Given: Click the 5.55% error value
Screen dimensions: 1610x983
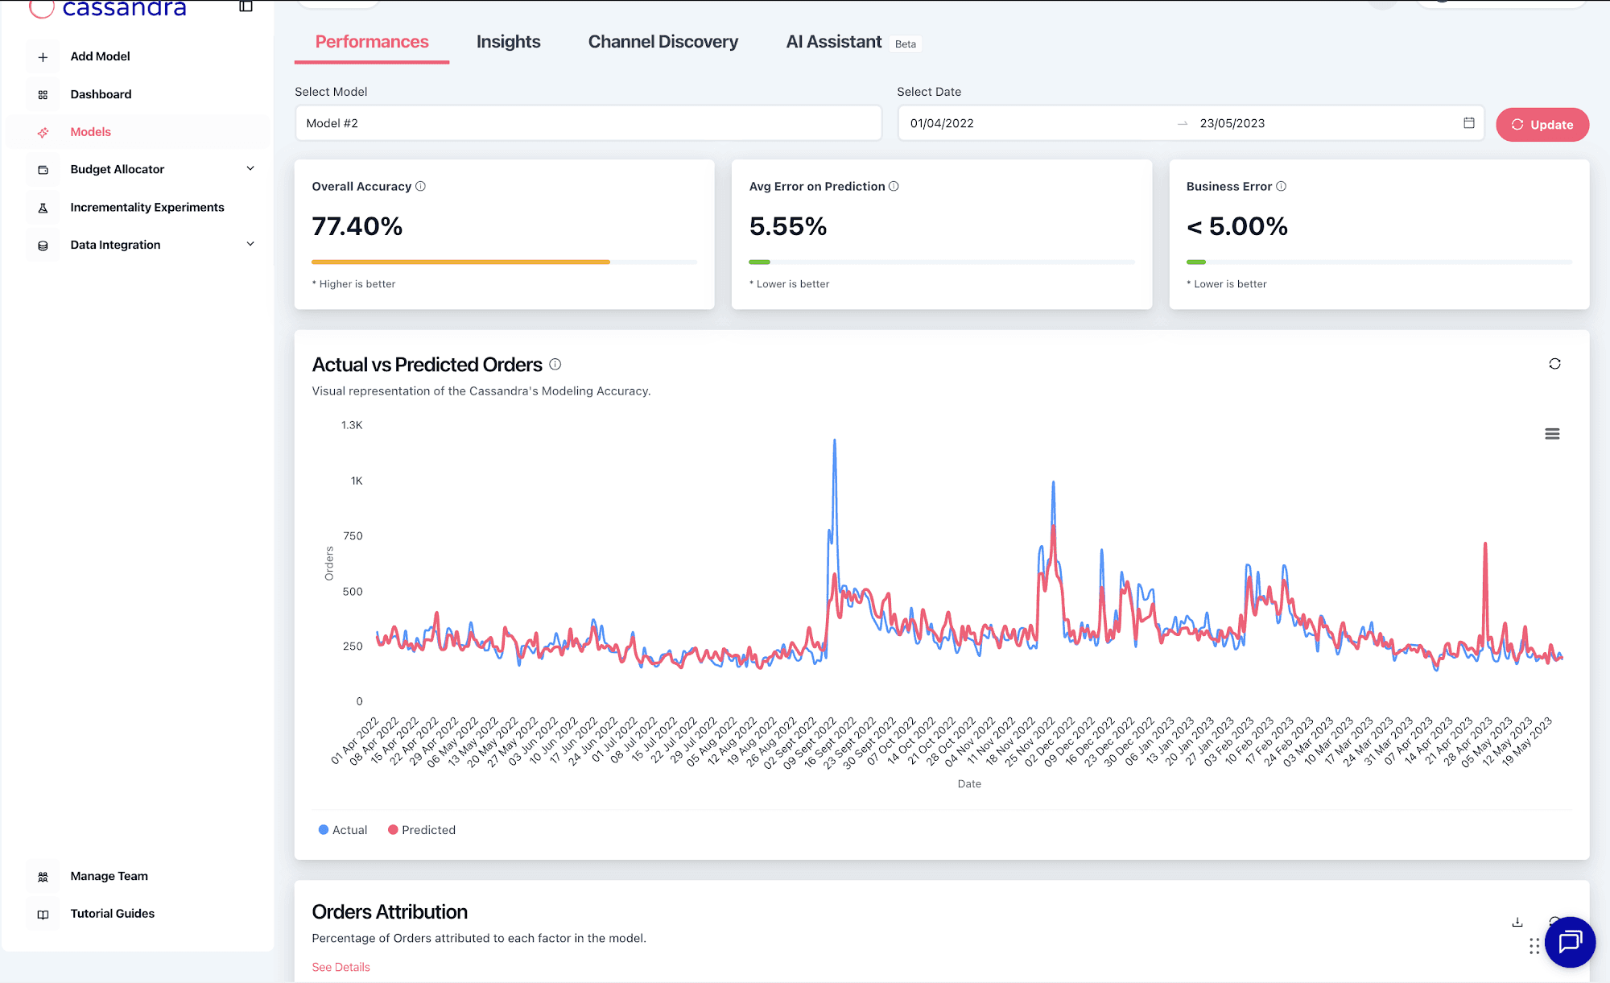Looking at the screenshot, I should pos(787,226).
